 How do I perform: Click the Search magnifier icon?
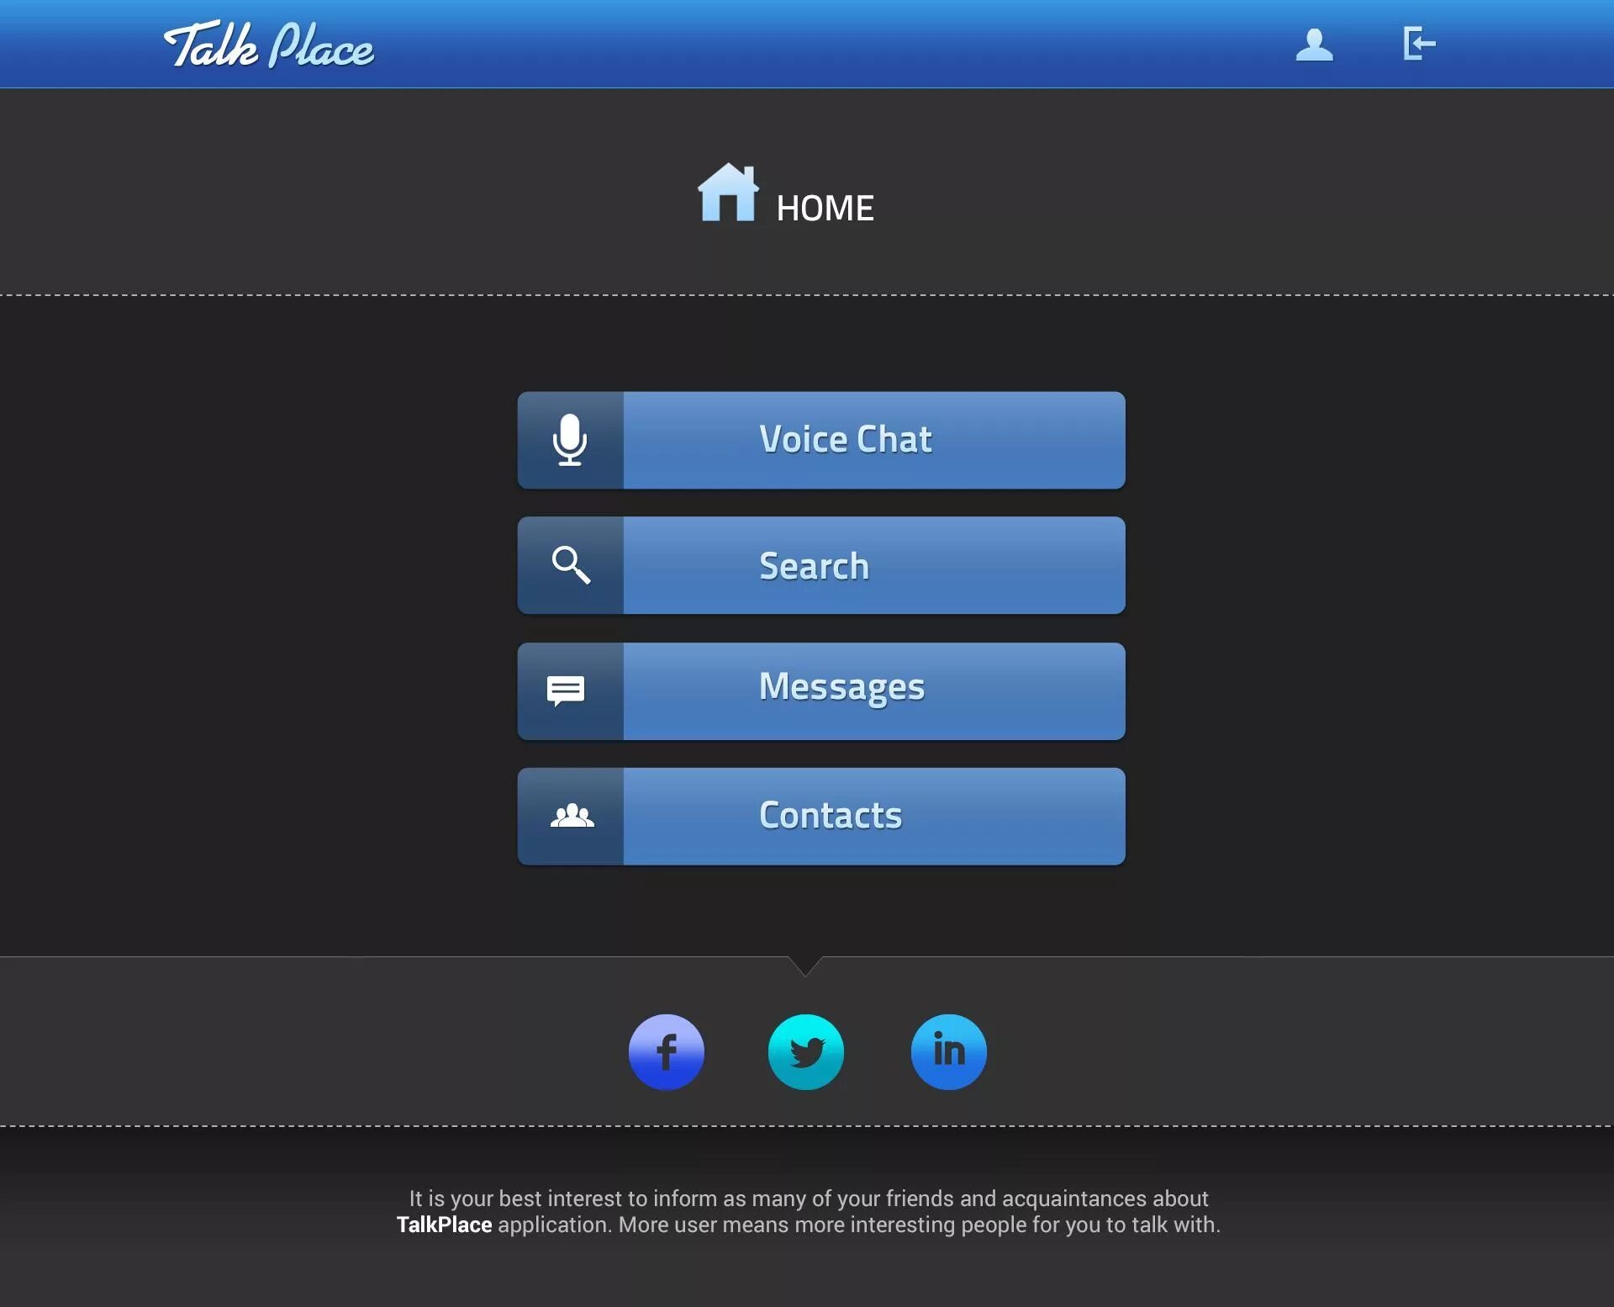(571, 564)
